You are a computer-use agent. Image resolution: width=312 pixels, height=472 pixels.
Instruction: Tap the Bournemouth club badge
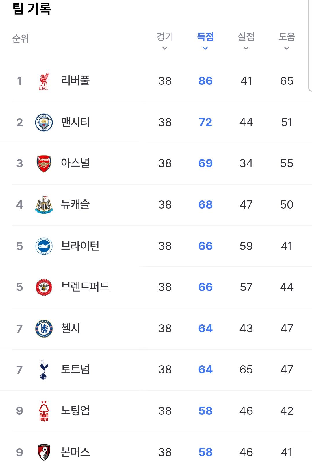click(44, 452)
